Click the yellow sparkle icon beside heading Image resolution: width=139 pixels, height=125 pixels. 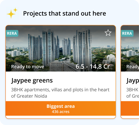(12, 13)
